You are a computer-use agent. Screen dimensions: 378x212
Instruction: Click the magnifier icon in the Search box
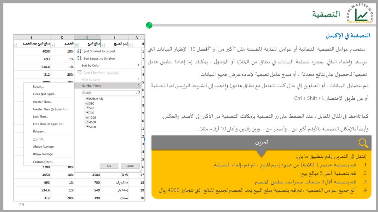coord(138,93)
